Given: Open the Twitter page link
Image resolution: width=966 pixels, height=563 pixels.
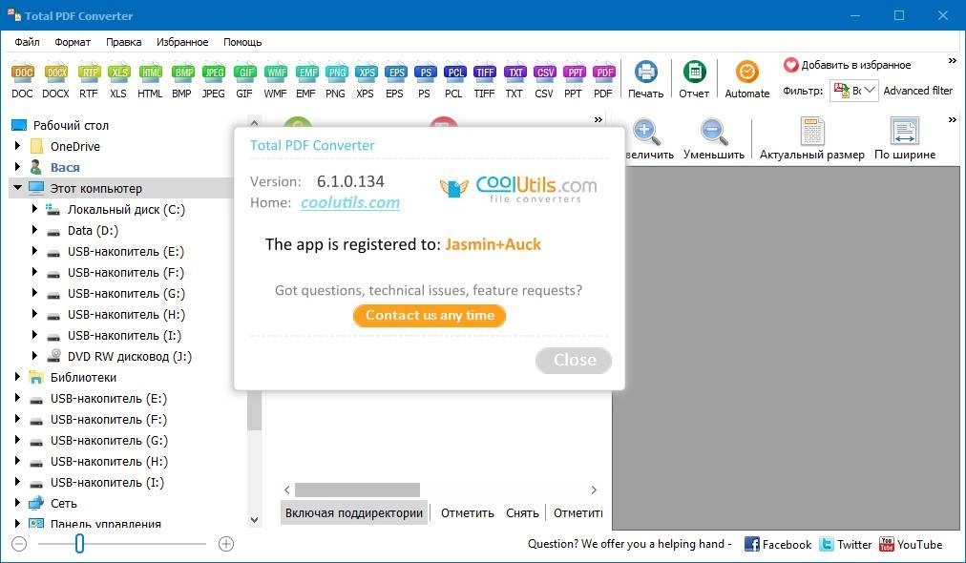Looking at the screenshot, I should 846,545.
